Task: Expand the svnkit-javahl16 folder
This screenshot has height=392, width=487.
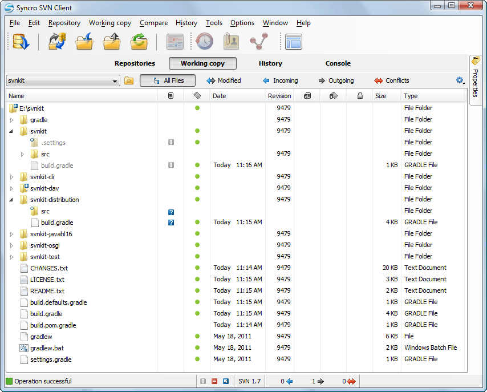Action: (12, 234)
